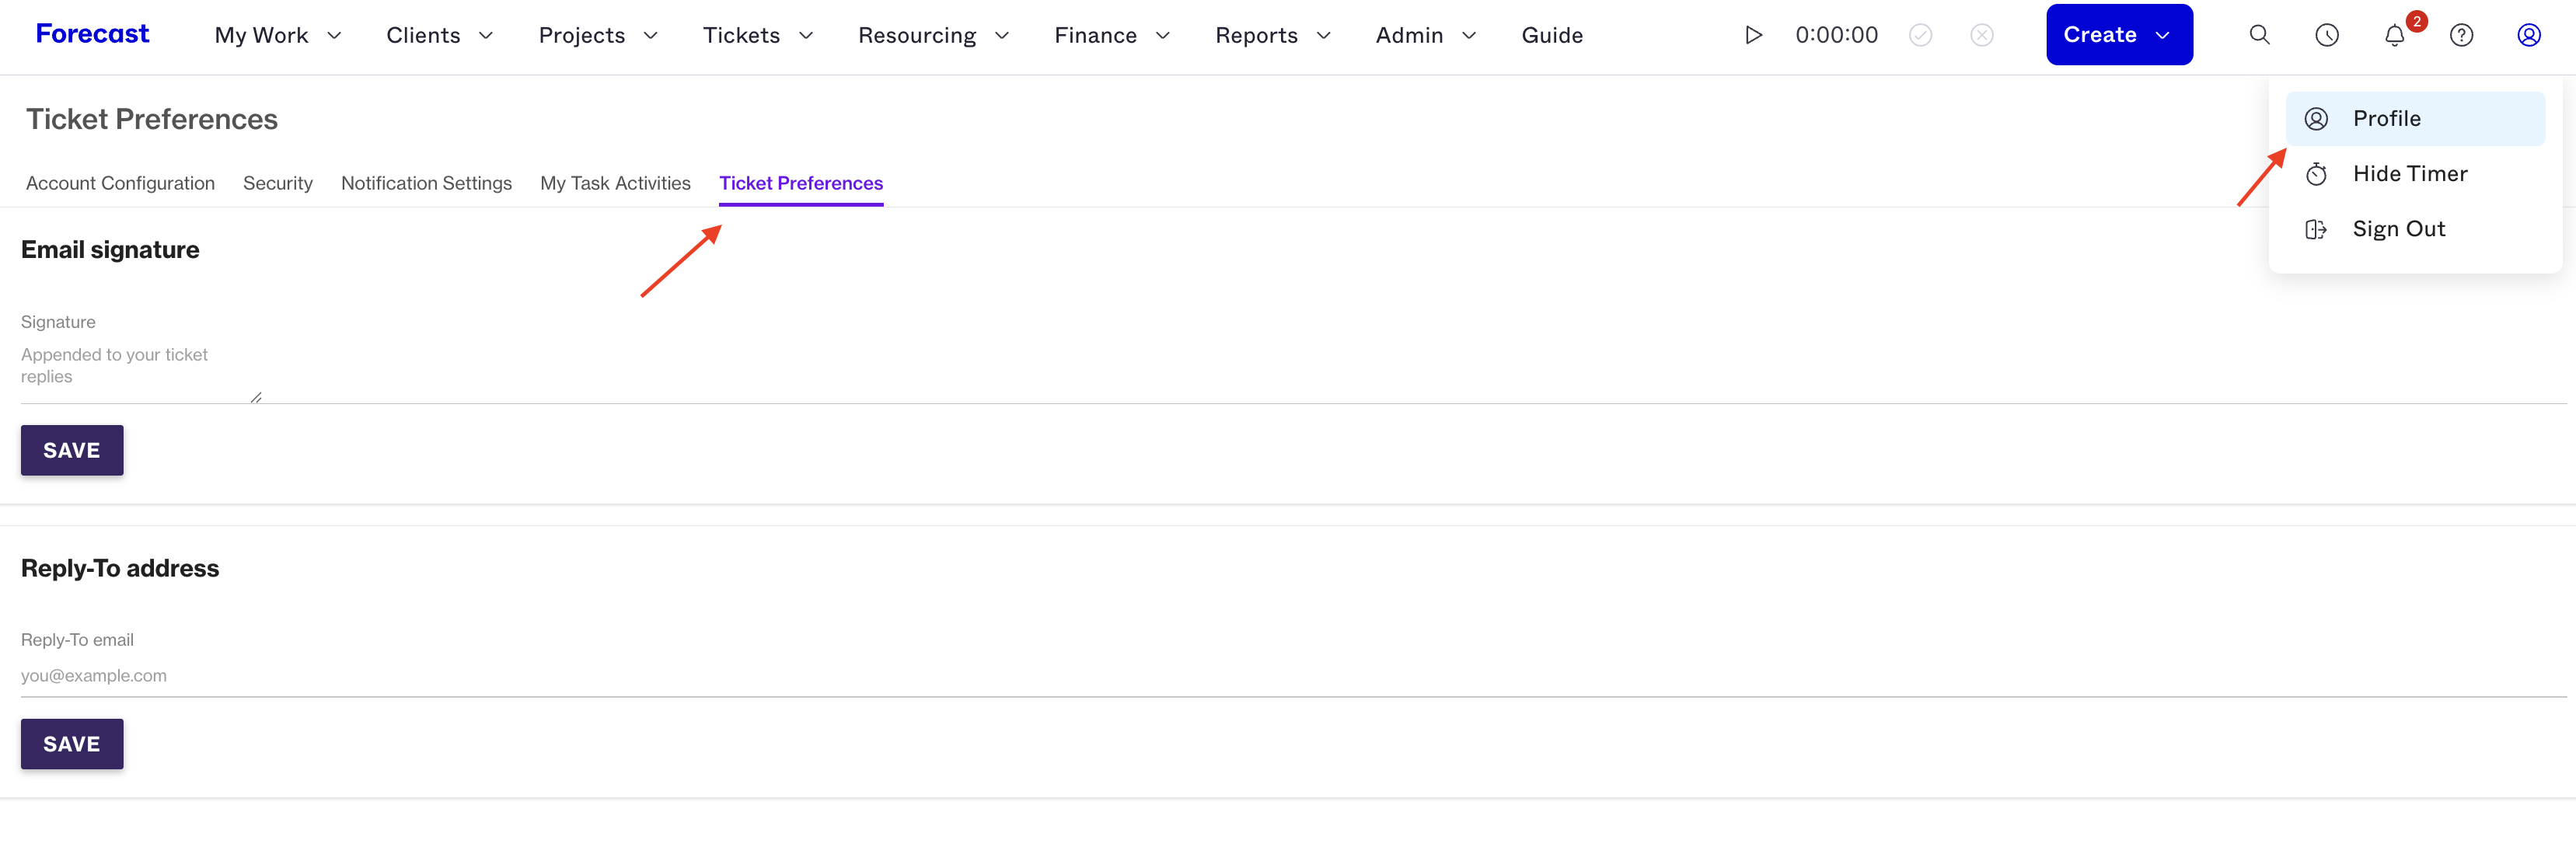Screen dimensions: 2576x861
Task: Click the Hide Timer stopwatch icon
Action: click(2316, 174)
